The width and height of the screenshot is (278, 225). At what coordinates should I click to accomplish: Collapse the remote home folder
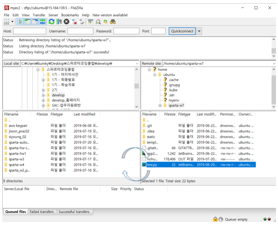pyautogui.click(x=149, y=69)
